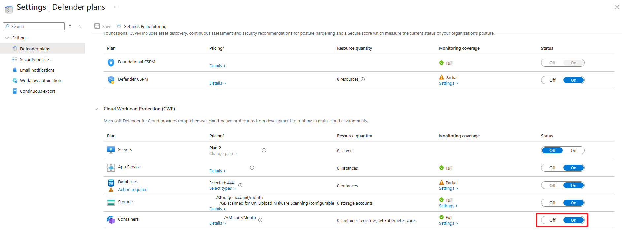
Task: Click the Containers pricing info icon
Action: tap(260, 220)
